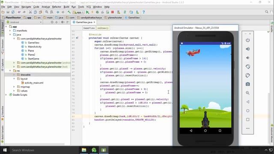Take emulator screenshot with camera icon
The width and height of the screenshot is (274, 154).
click(x=247, y=84)
